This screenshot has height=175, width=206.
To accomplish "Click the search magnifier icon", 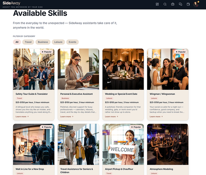I will tap(165, 4).
